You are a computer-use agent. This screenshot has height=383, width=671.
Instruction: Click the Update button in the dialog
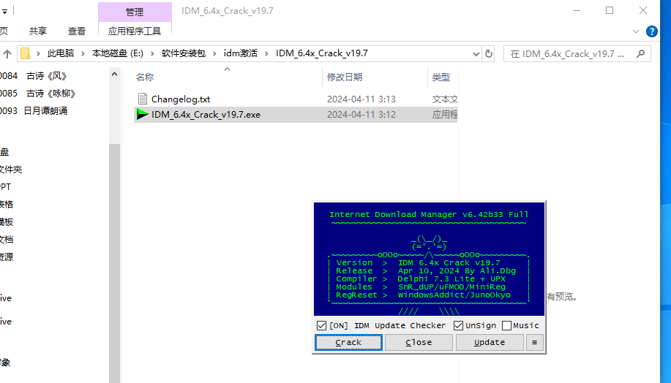pos(489,342)
